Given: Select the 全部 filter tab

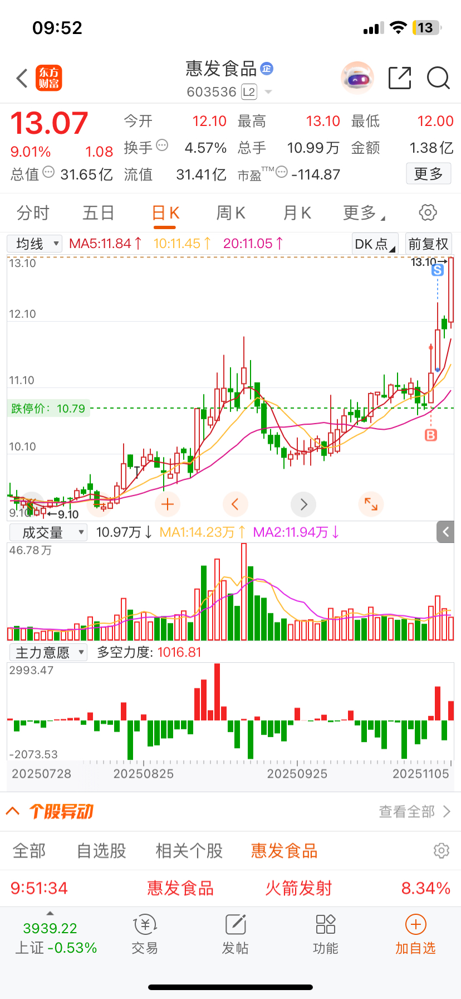Looking at the screenshot, I should 30,851.
